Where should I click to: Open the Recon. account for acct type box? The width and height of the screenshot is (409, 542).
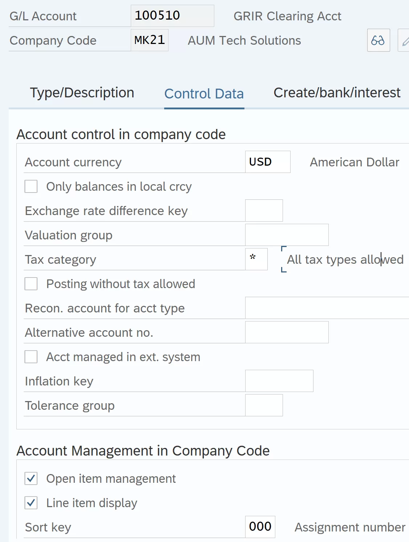tap(327, 308)
